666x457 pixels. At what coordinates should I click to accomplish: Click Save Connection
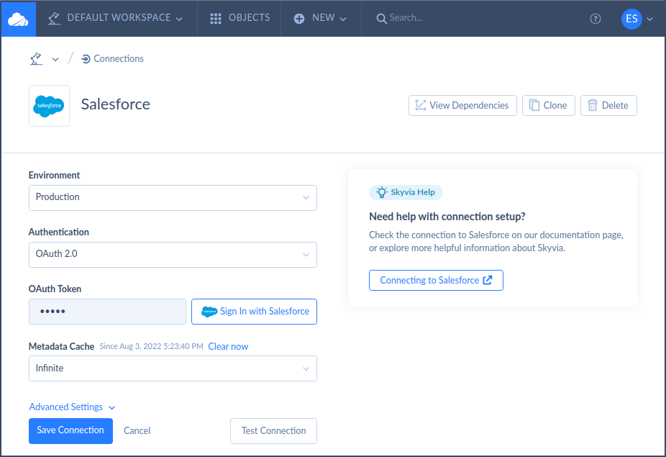coord(71,430)
